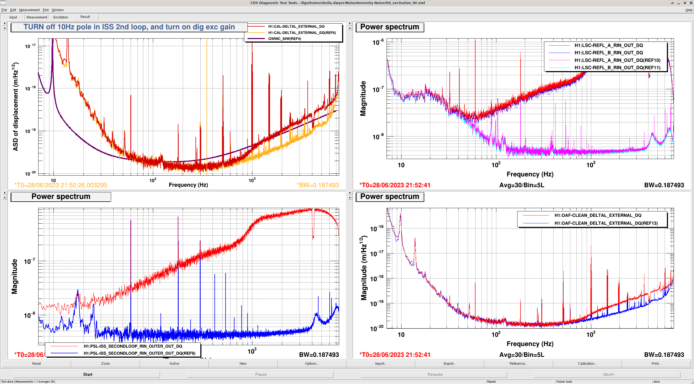The image size is (694, 384).
Task: Open the Calibration... dialog
Action: 587,364
